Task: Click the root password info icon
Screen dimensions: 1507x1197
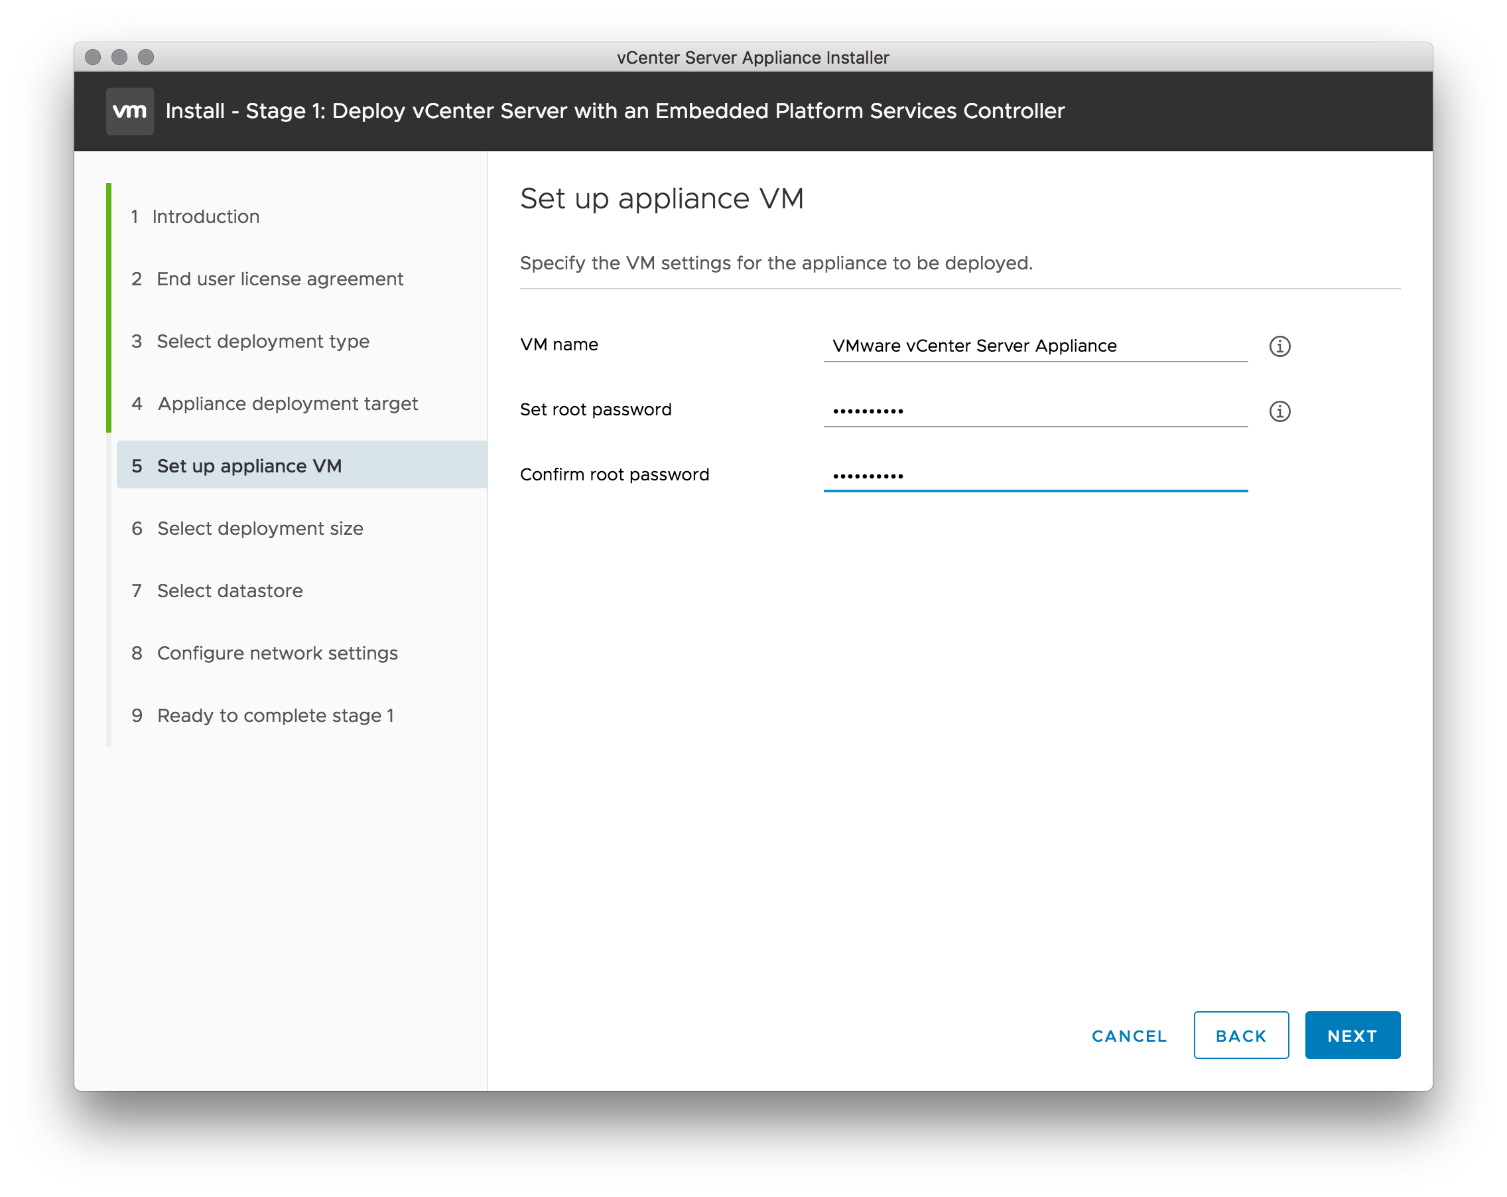Action: click(x=1279, y=411)
